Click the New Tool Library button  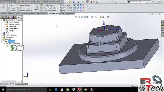[x=48, y=5]
